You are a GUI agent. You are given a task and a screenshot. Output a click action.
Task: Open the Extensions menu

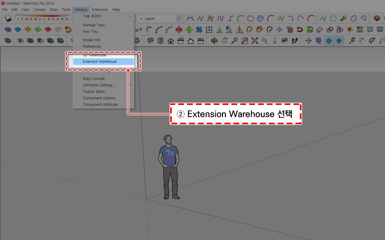tap(100, 9)
